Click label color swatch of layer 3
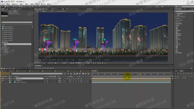This screenshot has height=109, width=194. point(10,82)
